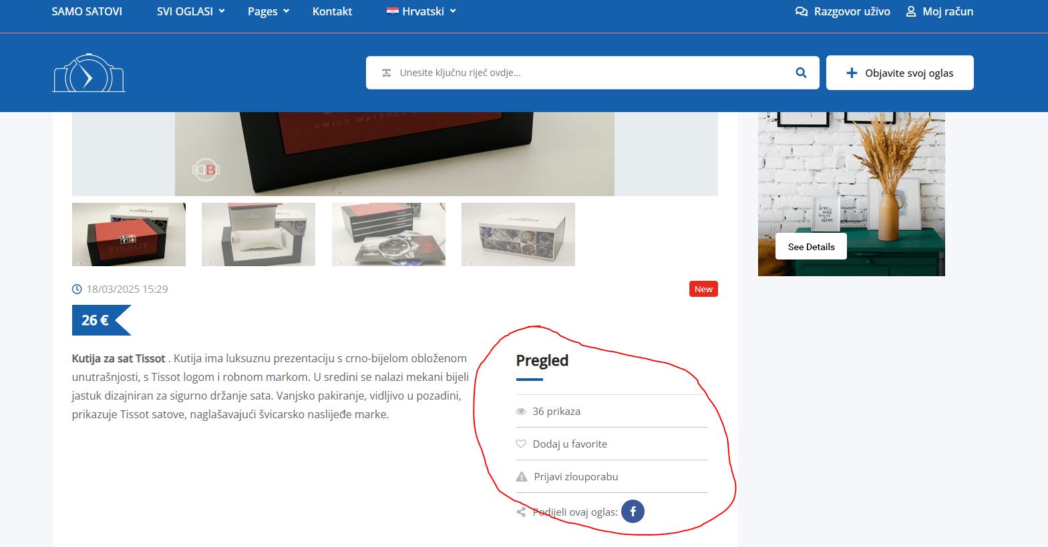Screen dimensions: 1048x547
Task: Open Prijavi zlouporabu link
Action: (x=576, y=477)
